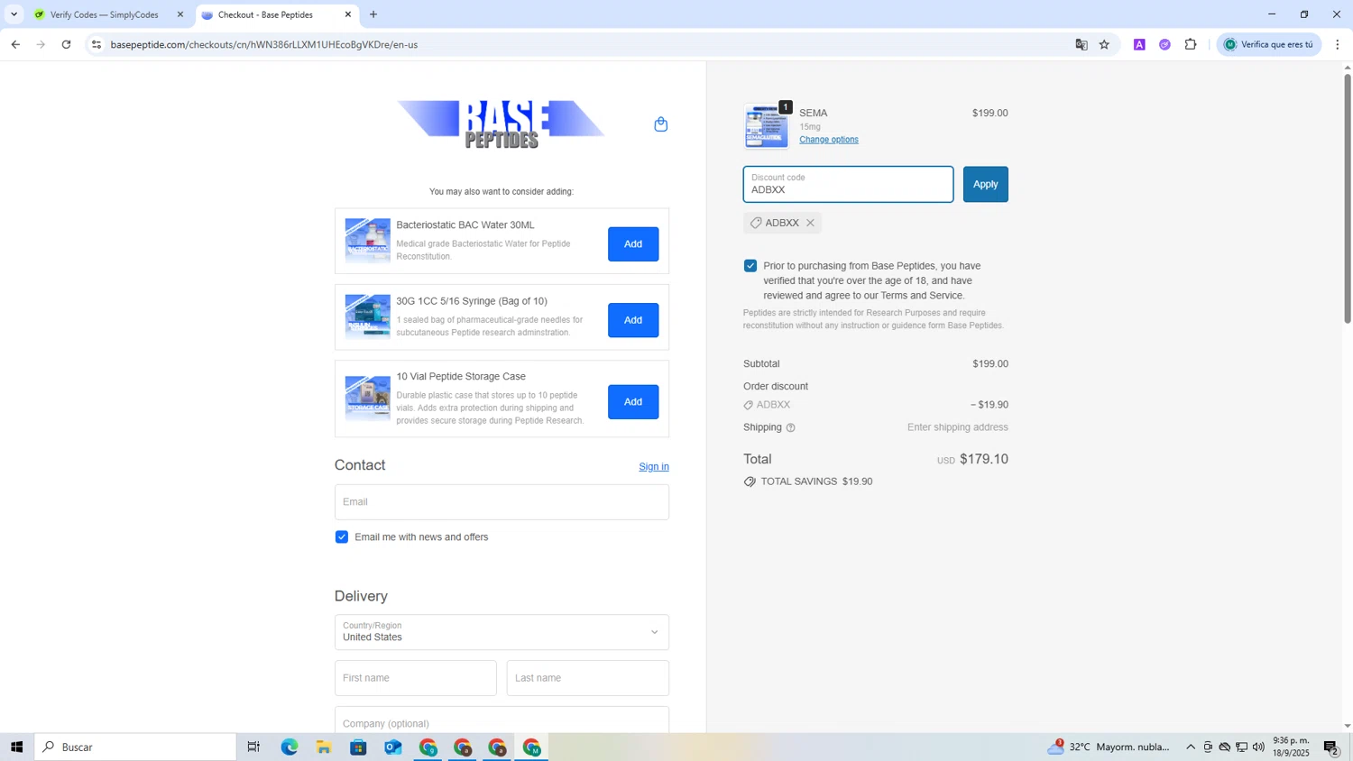The height and width of the screenshot is (761, 1353).
Task: Open Task View in the taskbar
Action: (253, 747)
